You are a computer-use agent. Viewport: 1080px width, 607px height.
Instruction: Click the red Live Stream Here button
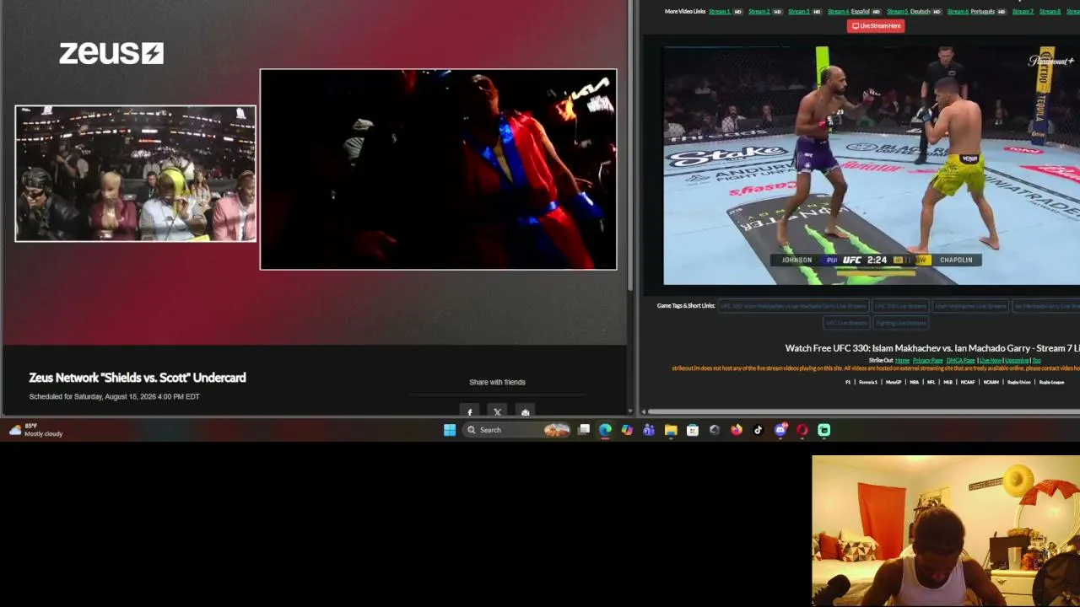tap(876, 26)
